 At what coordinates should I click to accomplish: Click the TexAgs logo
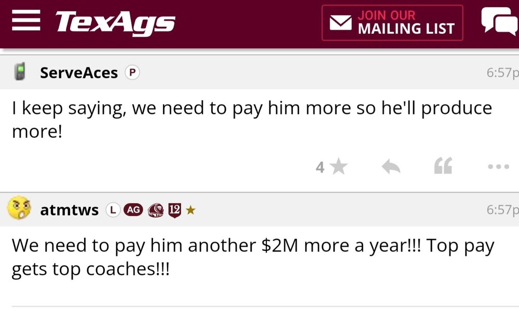point(115,23)
